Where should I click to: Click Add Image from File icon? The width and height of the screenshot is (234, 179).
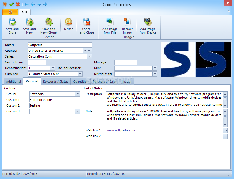click(110, 22)
